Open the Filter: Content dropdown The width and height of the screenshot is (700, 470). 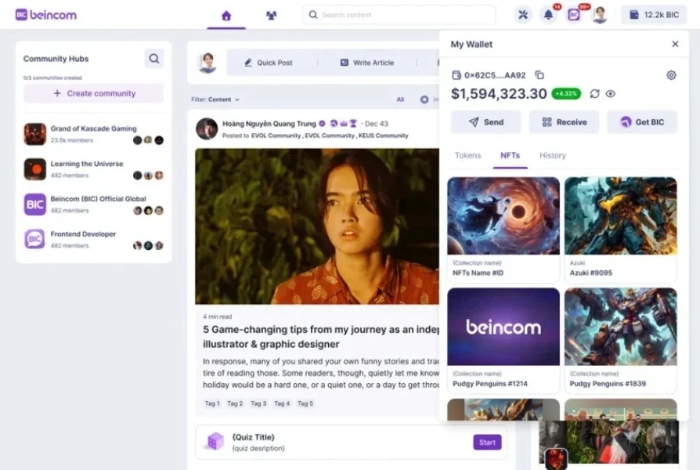point(215,99)
